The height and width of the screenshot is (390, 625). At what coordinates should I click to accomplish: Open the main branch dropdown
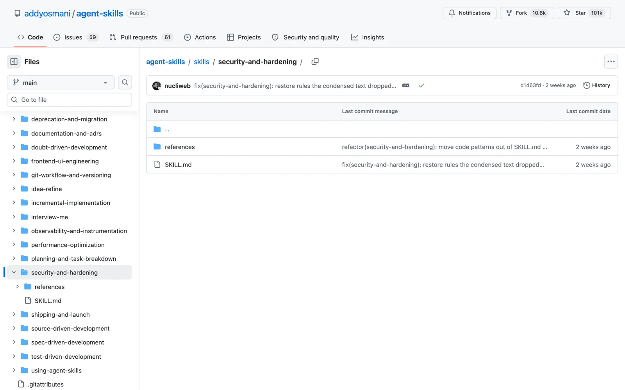pyautogui.click(x=61, y=82)
